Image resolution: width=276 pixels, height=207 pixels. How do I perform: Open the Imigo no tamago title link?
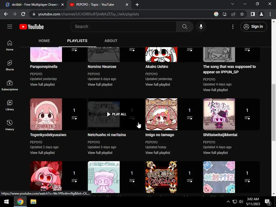[160, 135]
